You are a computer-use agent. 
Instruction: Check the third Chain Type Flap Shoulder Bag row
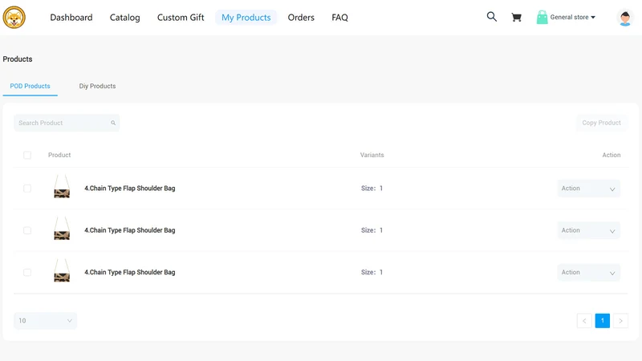tap(27, 272)
